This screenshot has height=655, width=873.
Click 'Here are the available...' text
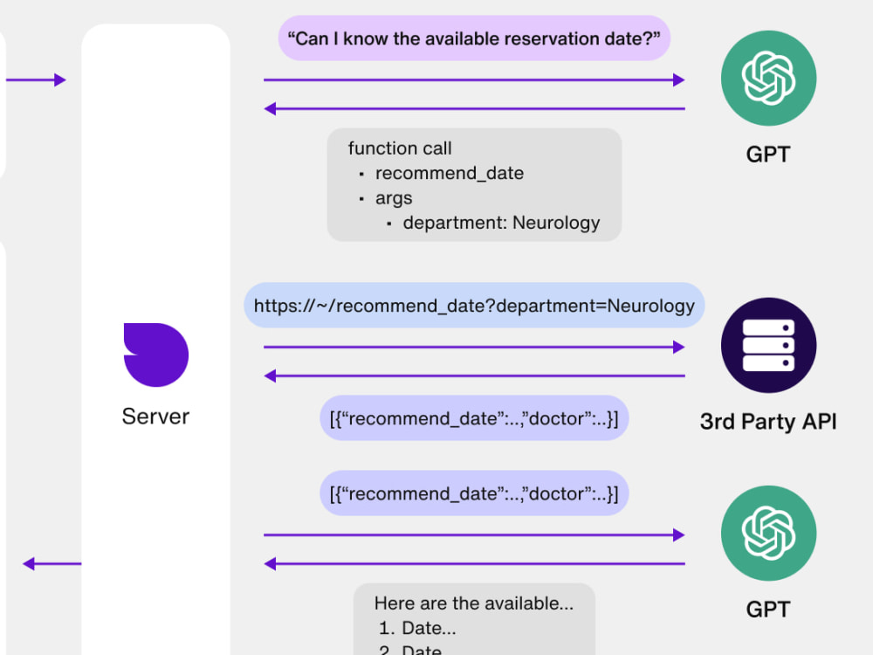[474, 603]
